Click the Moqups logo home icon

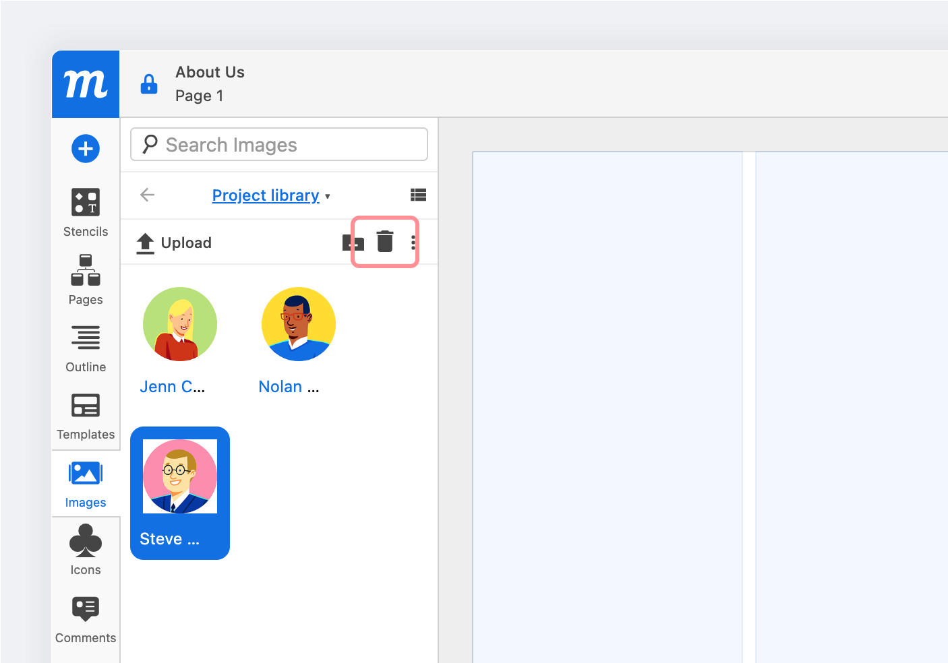pos(86,84)
